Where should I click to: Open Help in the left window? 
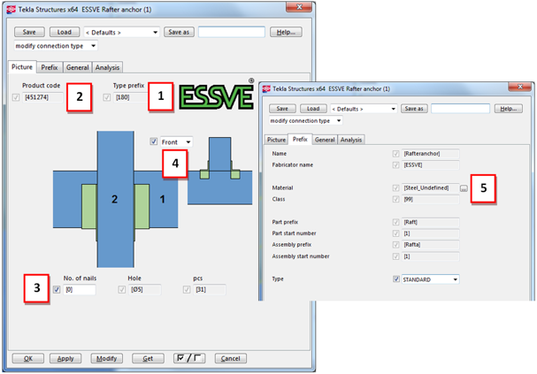(x=286, y=32)
